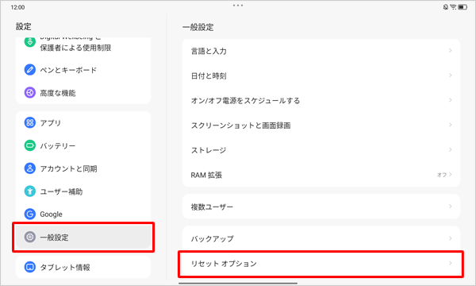Click the タブレット情報 tablet icon
The height and width of the screenshot is (286, 476).
[30, 267]
